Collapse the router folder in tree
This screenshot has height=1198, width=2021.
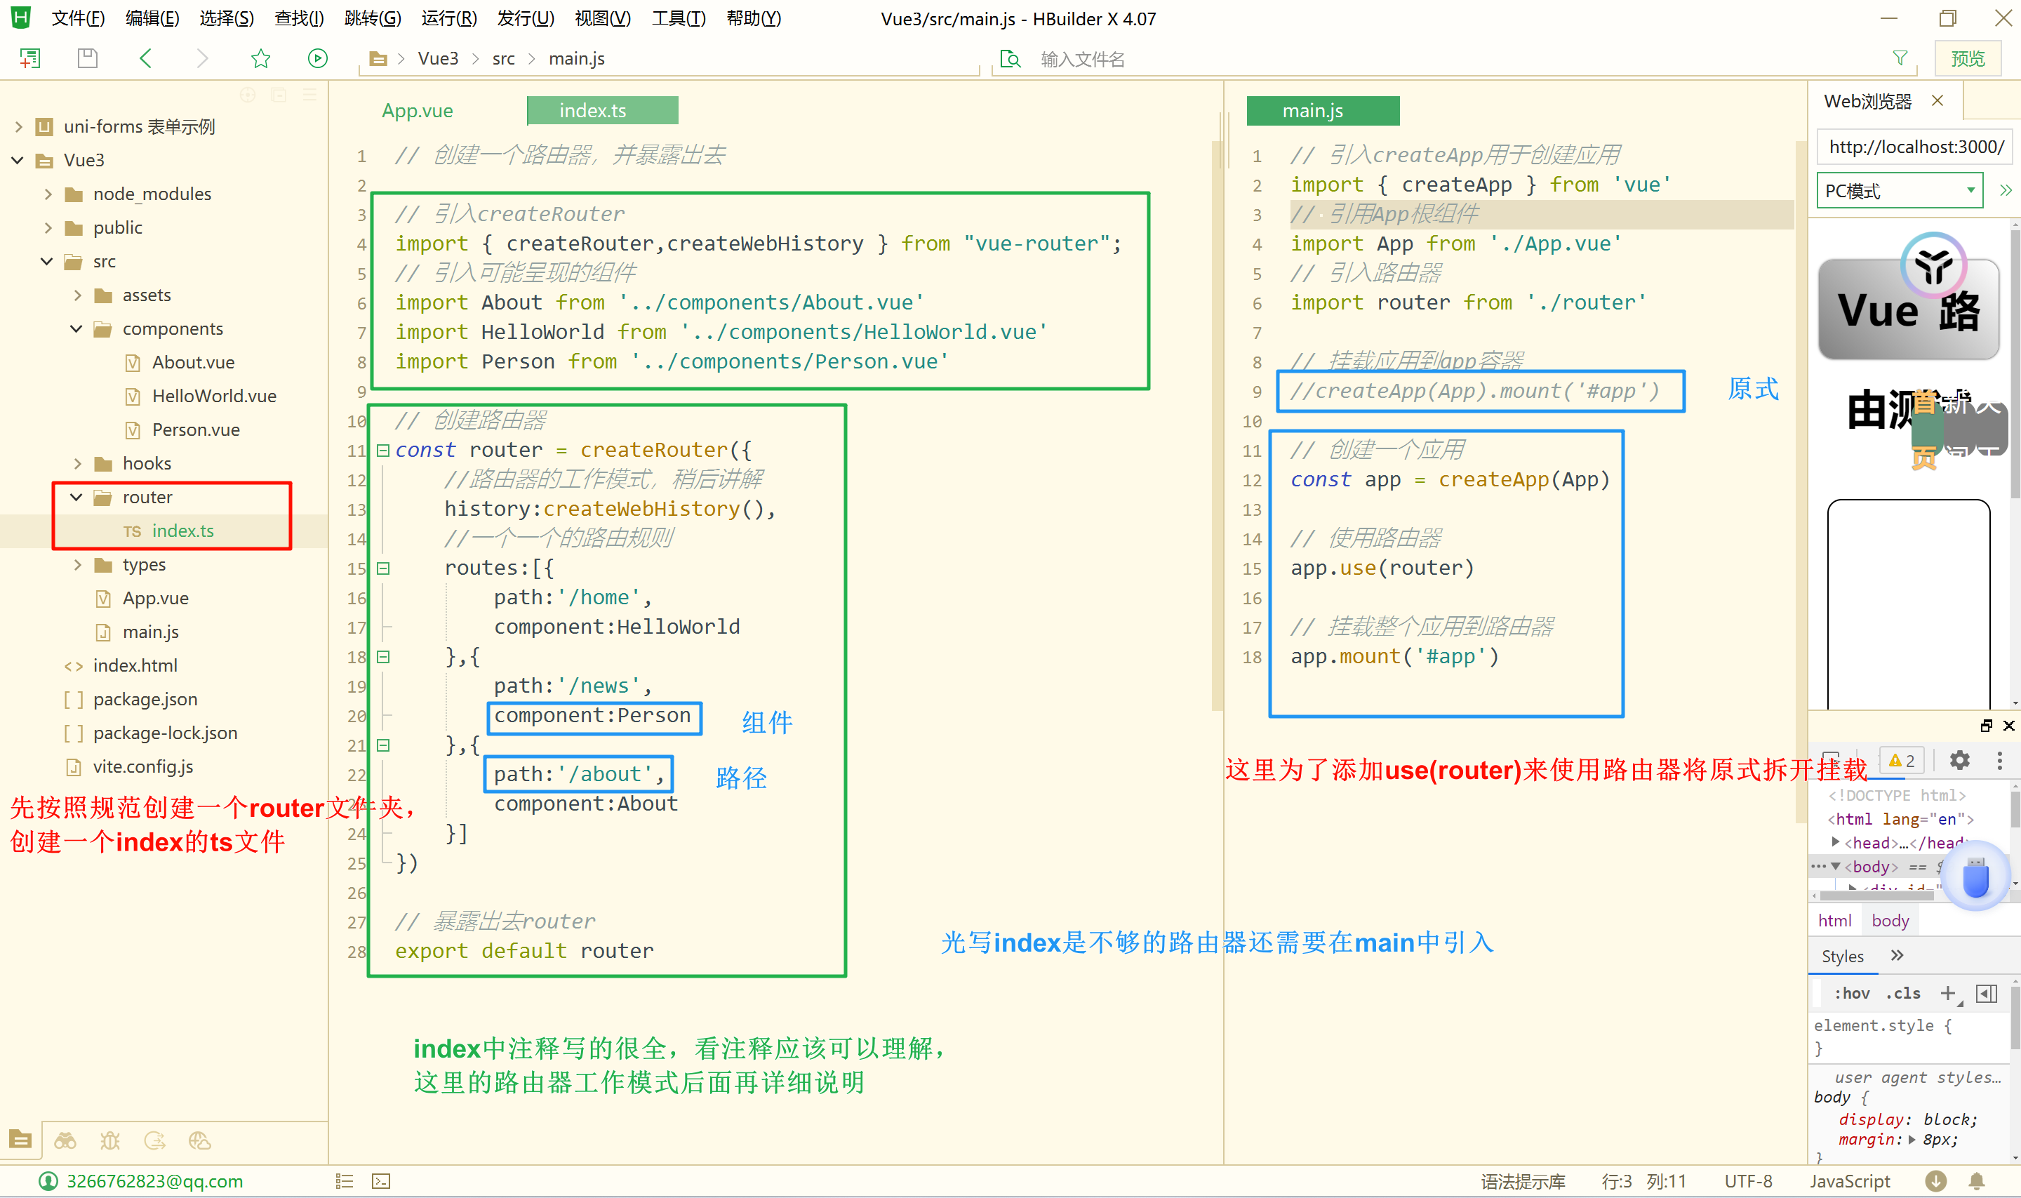point(76,498)
